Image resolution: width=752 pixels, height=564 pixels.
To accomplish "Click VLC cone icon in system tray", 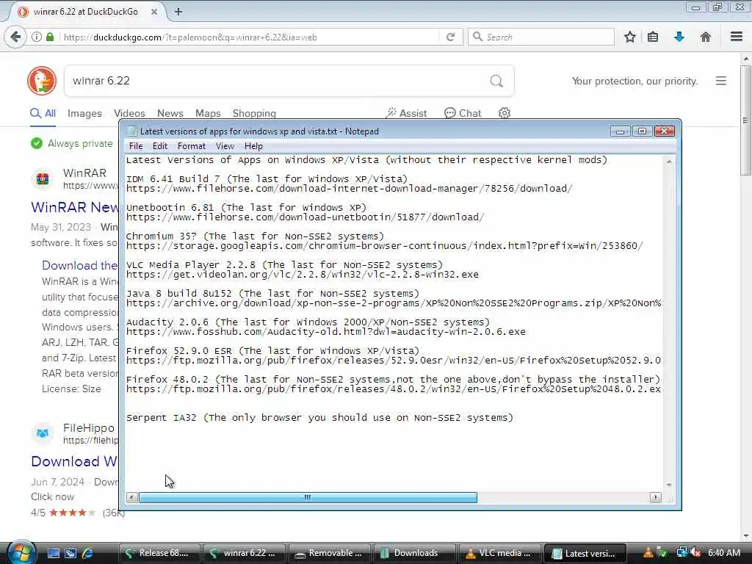I will click(648, 553).
